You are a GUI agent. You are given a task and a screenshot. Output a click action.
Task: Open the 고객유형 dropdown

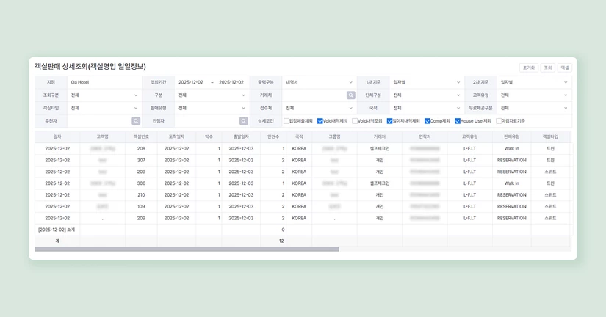click(x=534, y=95)
